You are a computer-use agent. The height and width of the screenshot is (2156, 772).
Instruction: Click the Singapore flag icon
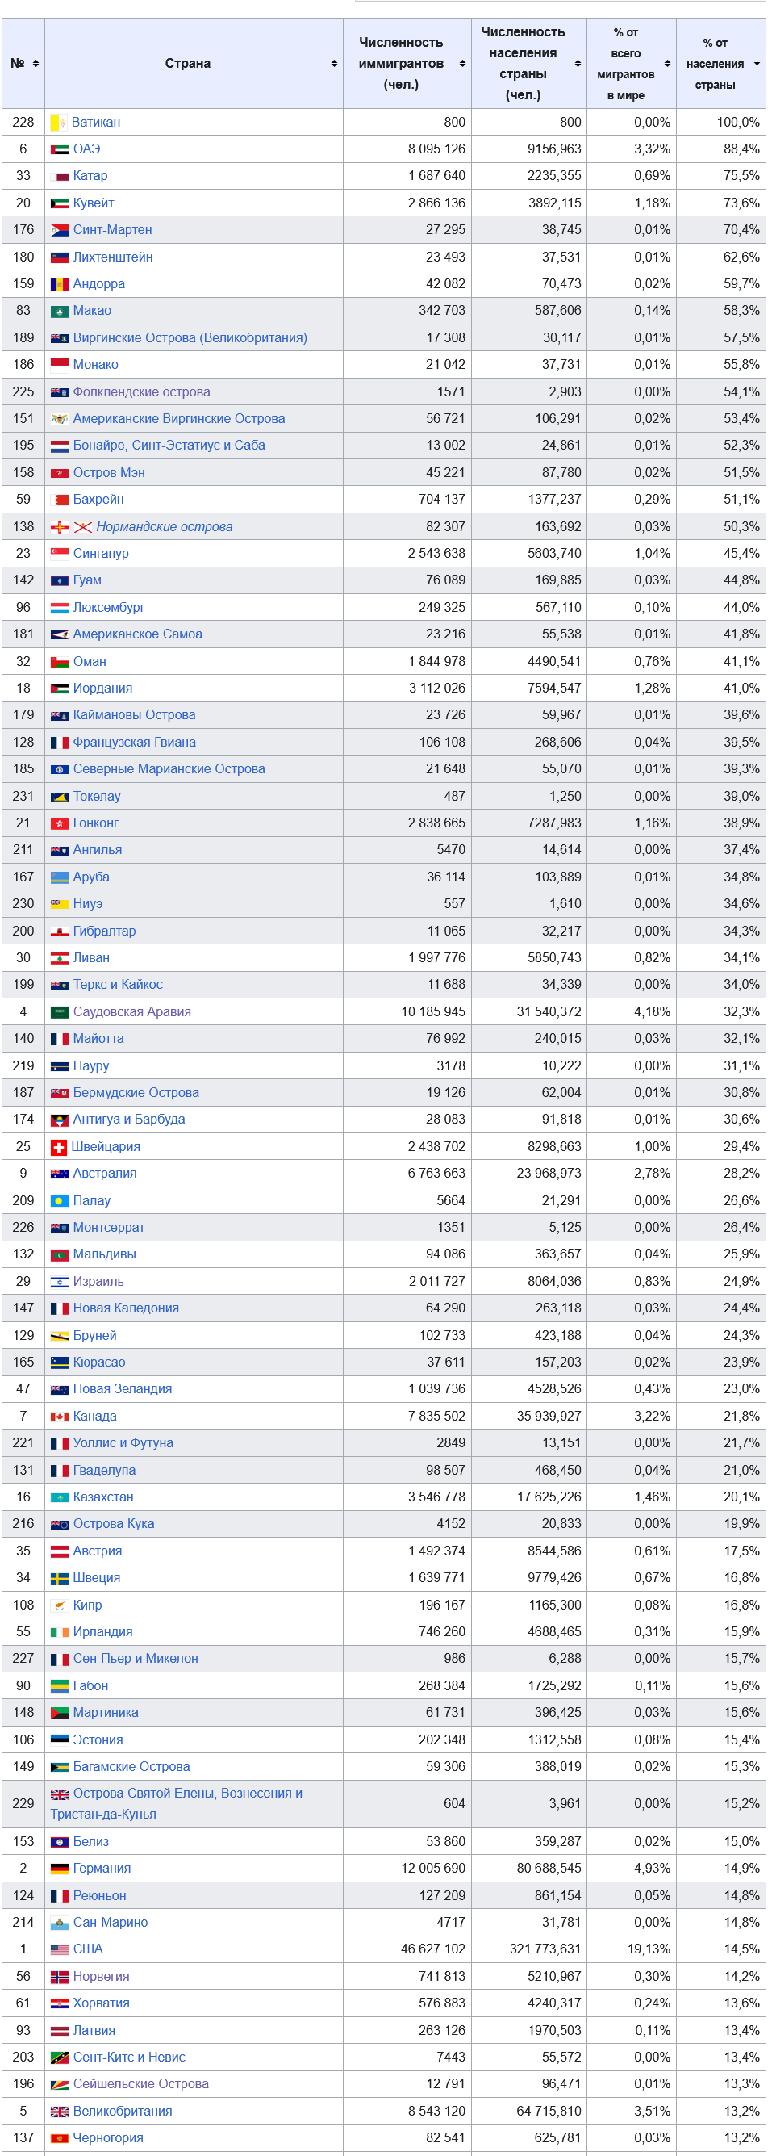60,554
